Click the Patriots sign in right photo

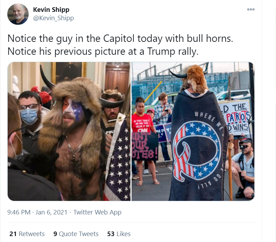pos(235,117)
